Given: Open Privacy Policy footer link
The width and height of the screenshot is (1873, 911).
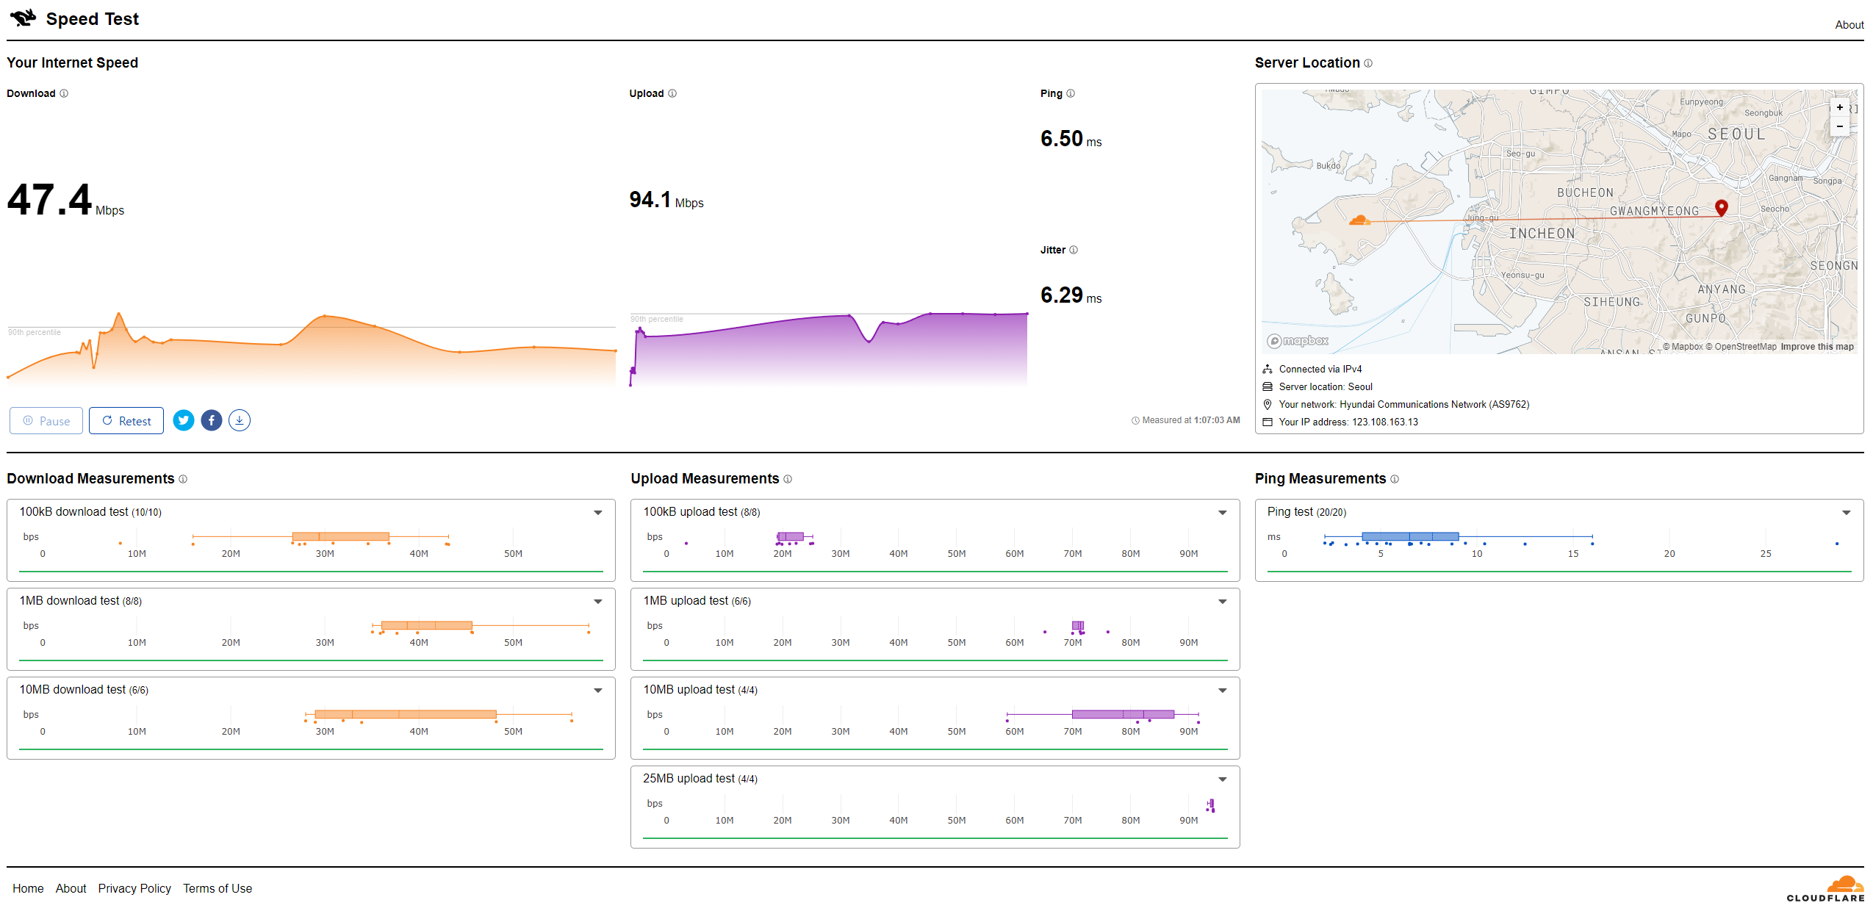Looking at the screenshot, I should tap(134, 888).
